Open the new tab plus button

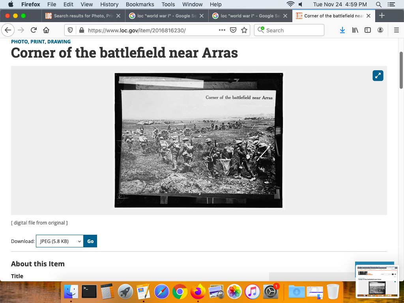pyautogui.click(x=382, y=16)
